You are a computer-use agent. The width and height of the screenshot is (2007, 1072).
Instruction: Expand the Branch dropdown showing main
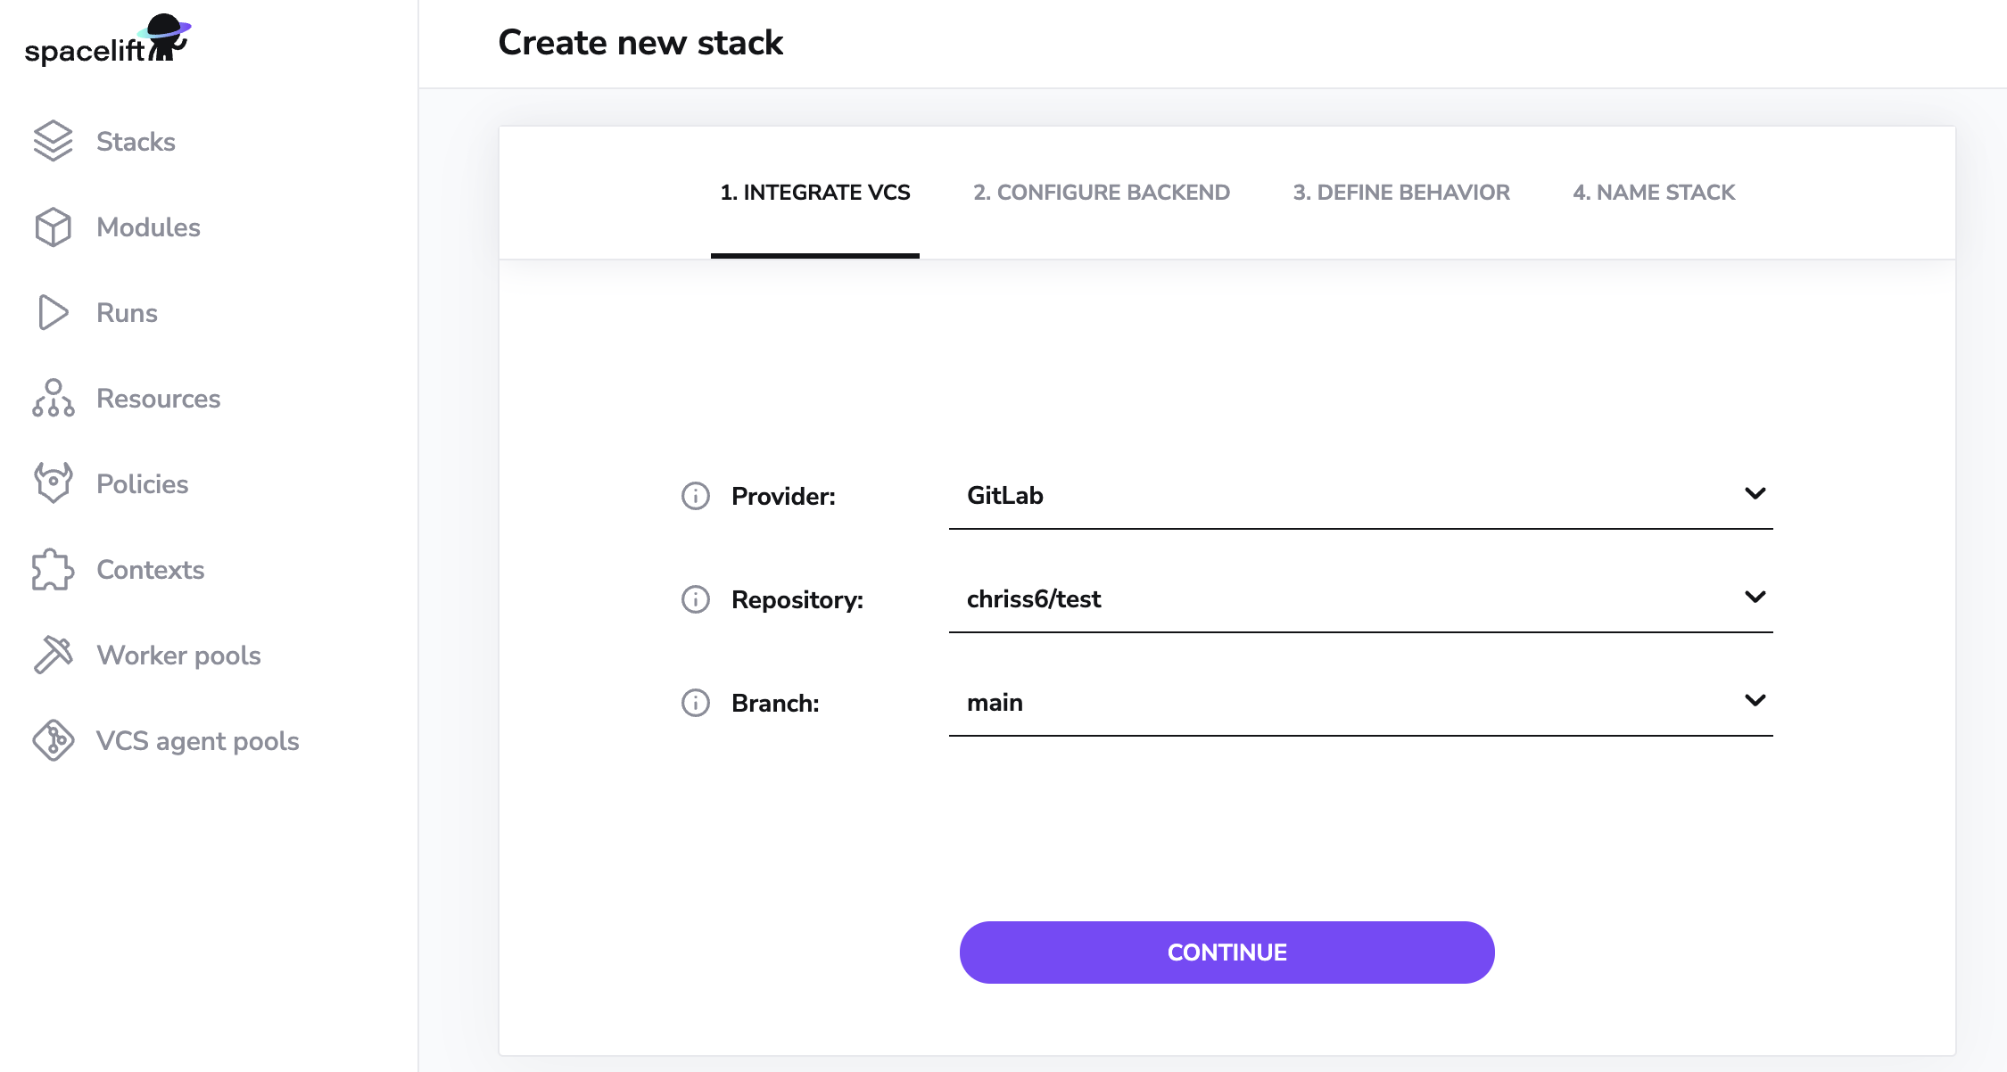coord(1360,702)
